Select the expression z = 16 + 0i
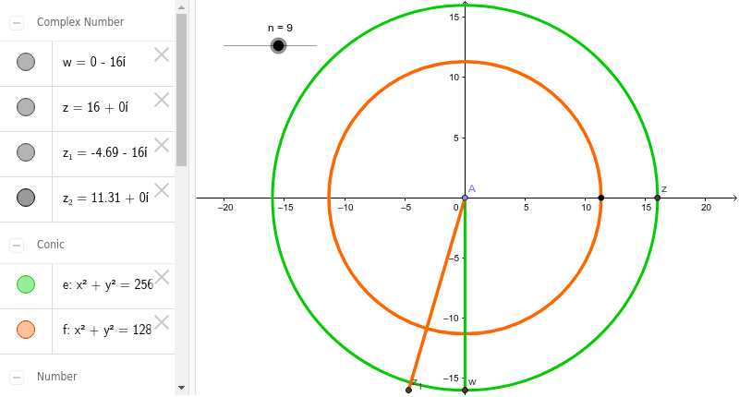 click(x=95, y=107)
